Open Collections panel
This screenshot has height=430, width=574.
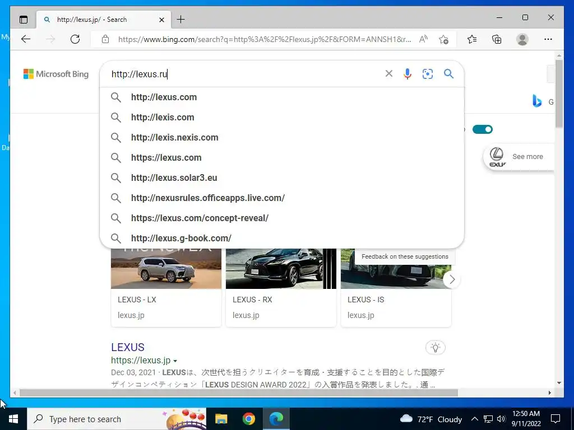tap(497, 39)
